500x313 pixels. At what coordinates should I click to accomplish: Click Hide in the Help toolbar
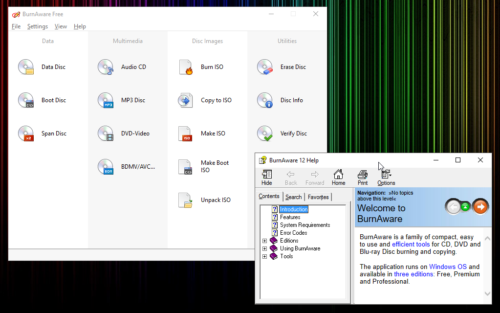(x=266, y=178)
